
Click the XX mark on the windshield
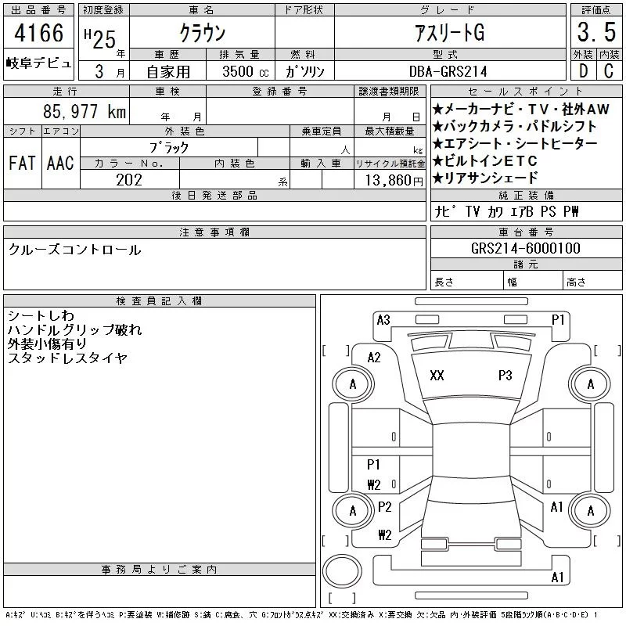[x=437, y=376]
